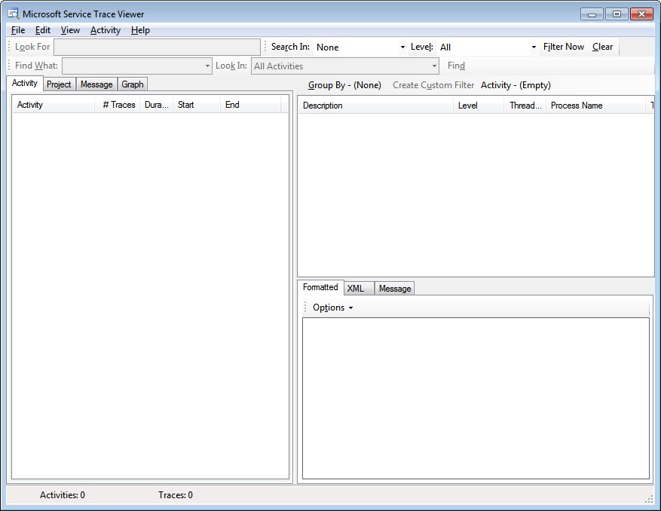Image resolution: width=661 pixels, height=511 pixels.
Task: Select the detail pane Message tab
Action: (x=395, y=289)
